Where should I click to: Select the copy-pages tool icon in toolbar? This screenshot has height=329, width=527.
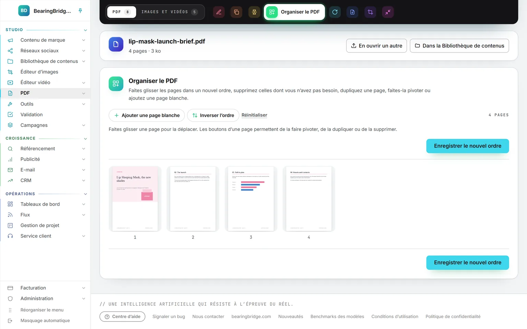pyautogui.click(x=236, y=12)
